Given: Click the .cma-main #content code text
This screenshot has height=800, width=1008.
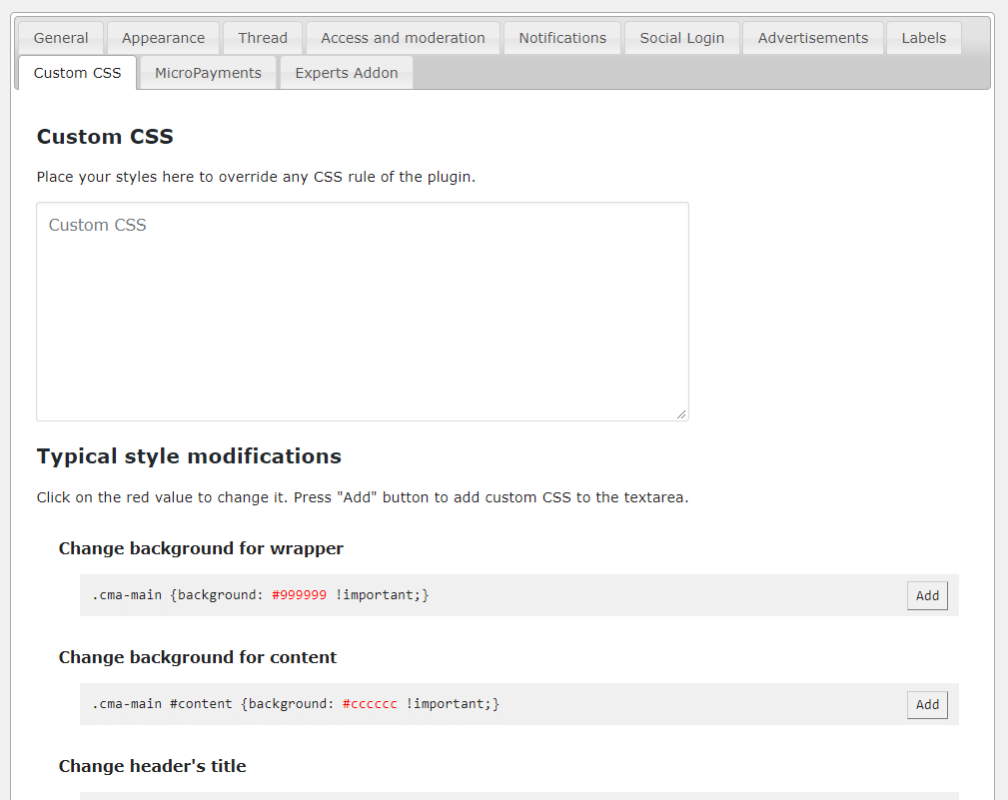Looking at the screenshot, I should point(163,704).
